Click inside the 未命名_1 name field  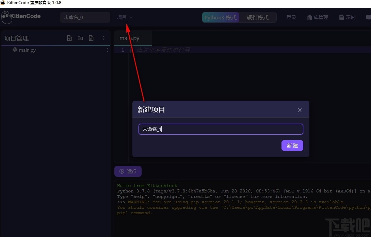221,129
